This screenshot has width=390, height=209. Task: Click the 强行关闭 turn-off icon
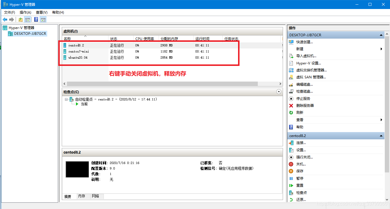[291, 157]
